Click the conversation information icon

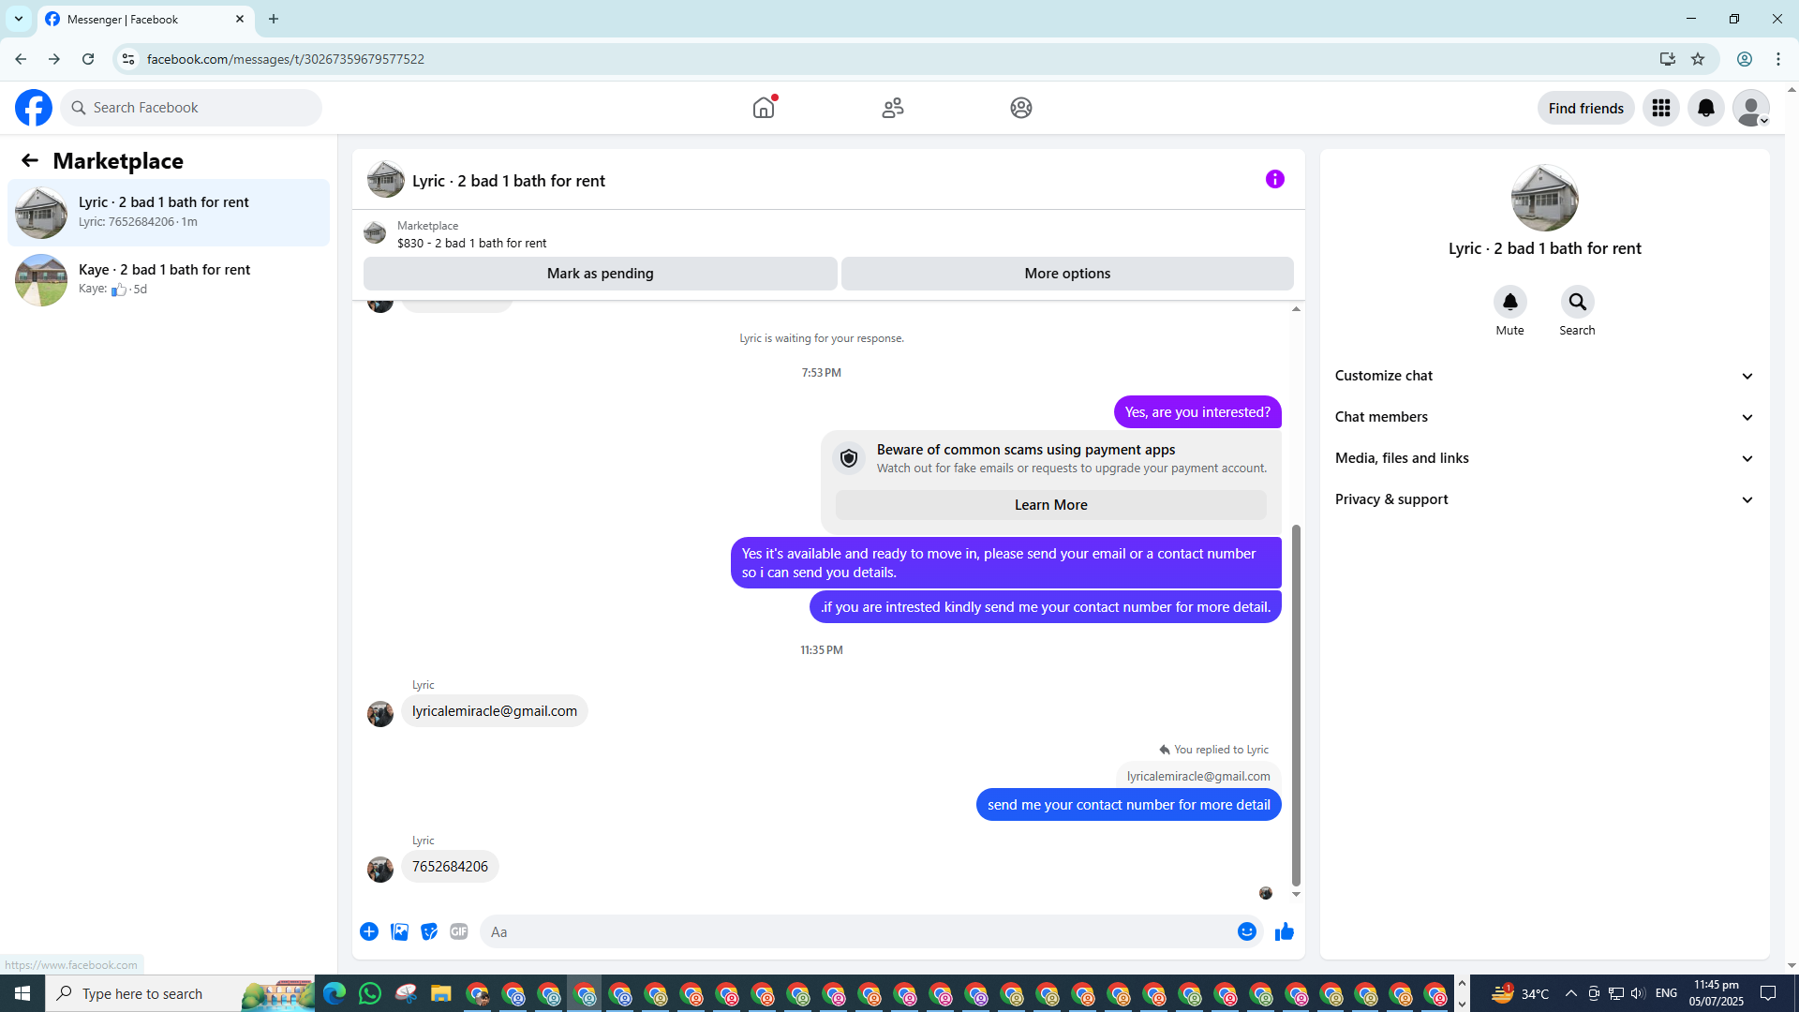1274,179
